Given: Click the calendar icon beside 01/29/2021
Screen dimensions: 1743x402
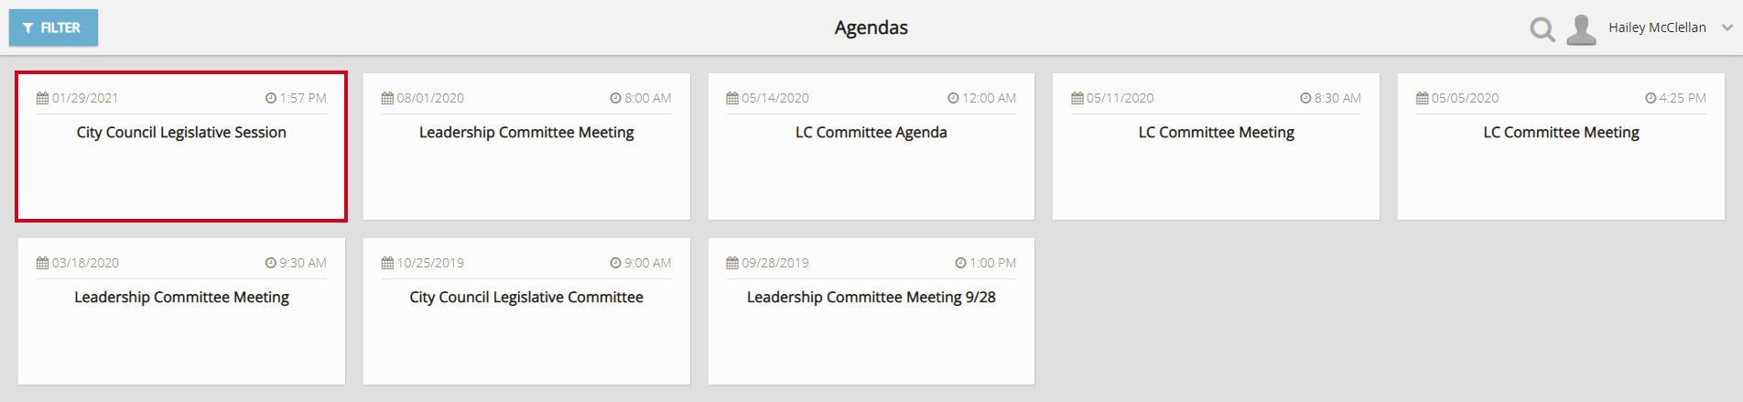Looking at the screenshot, I should pyautogui.click(x=42, y=98).
